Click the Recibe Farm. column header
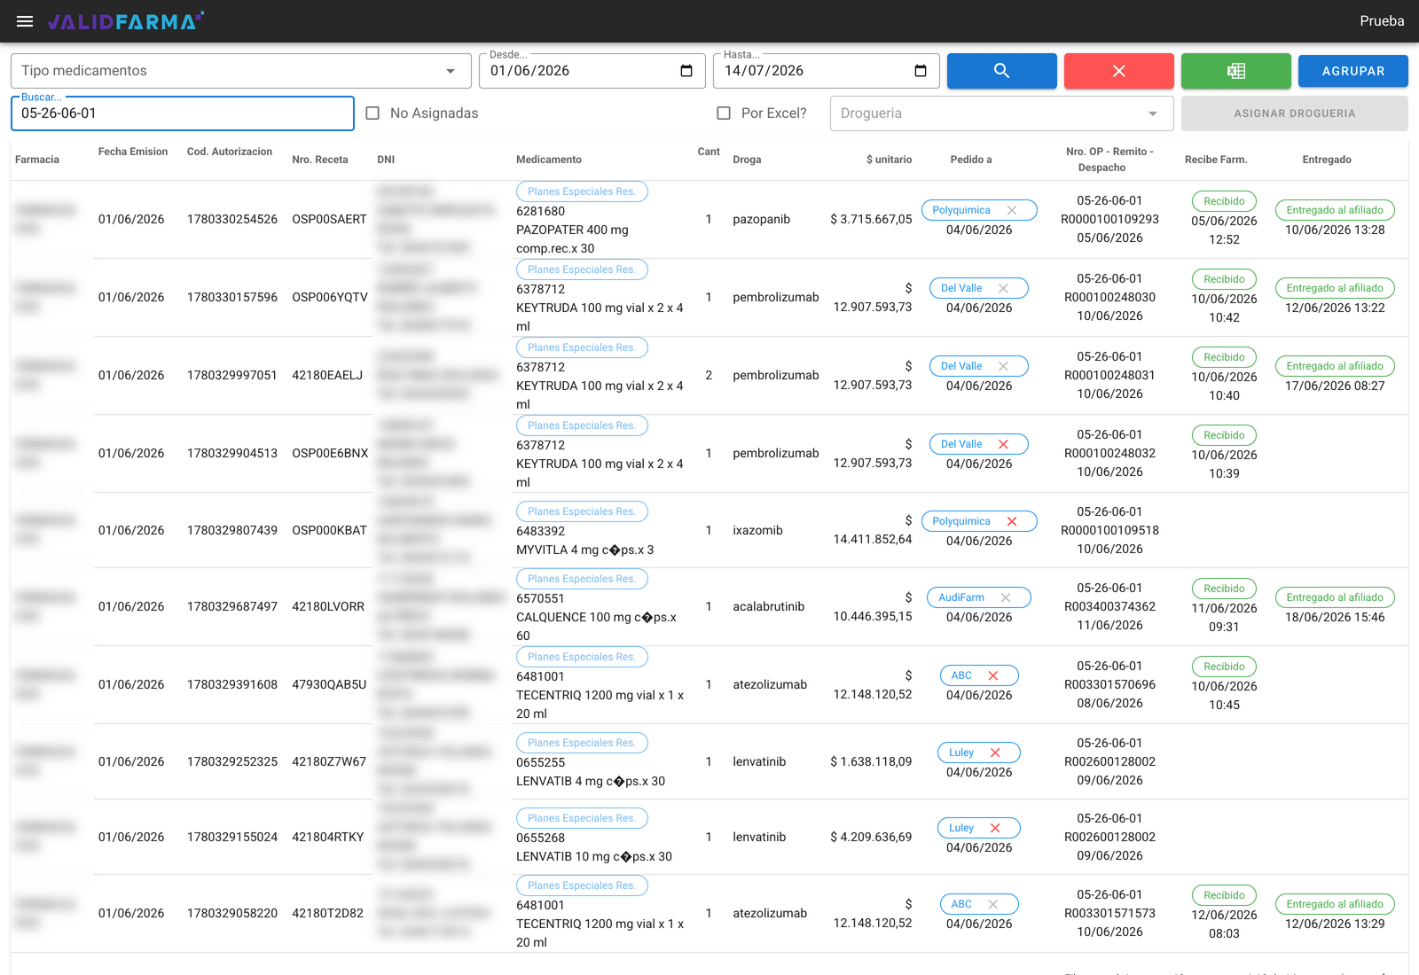 (x=1216, y=160)
